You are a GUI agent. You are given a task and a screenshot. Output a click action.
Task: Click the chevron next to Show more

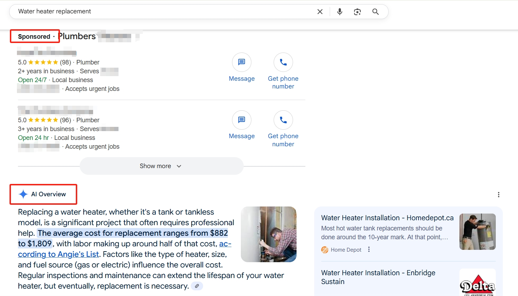click(x=179, y=166)
